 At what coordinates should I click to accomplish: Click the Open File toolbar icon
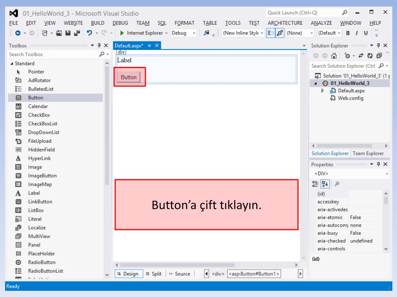click(59, 33)
